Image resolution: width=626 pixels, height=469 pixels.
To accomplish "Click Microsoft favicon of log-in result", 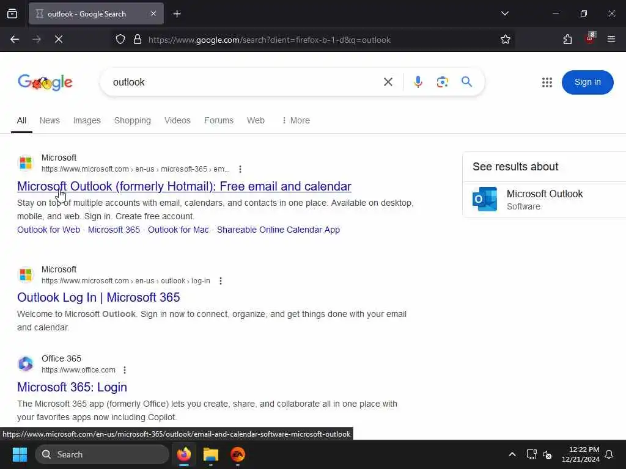I will [x=26, y=275].
